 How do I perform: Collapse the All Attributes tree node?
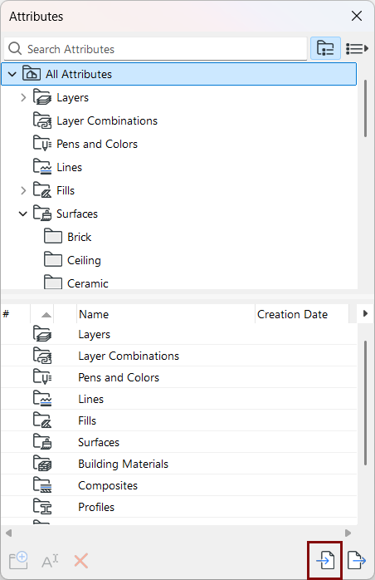(x=12, y=74)
